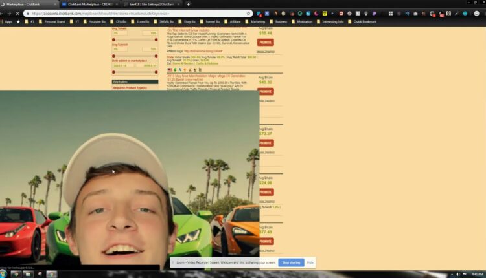Click Stop sharing in Loom bar
Image resolution: width=486 pixels, height=278 pixels.
(x=291, y=262)
